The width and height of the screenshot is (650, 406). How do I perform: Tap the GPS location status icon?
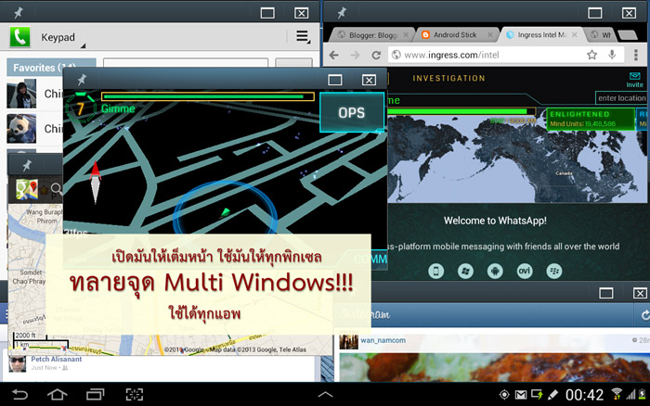tap(504, 395)
